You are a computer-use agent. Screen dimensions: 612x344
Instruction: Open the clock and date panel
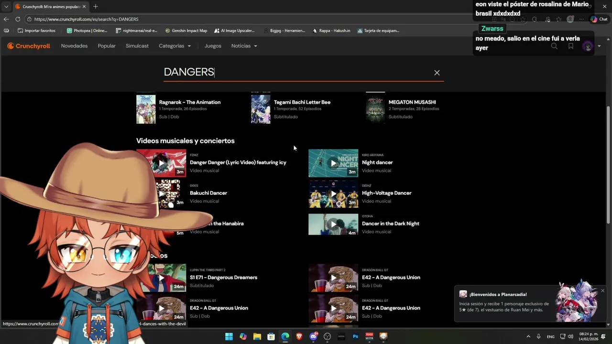[589, 336]
